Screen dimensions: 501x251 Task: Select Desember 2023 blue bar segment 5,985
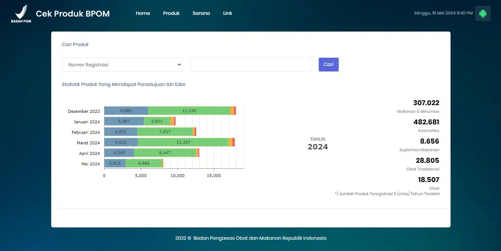click(x=126, y=111)
